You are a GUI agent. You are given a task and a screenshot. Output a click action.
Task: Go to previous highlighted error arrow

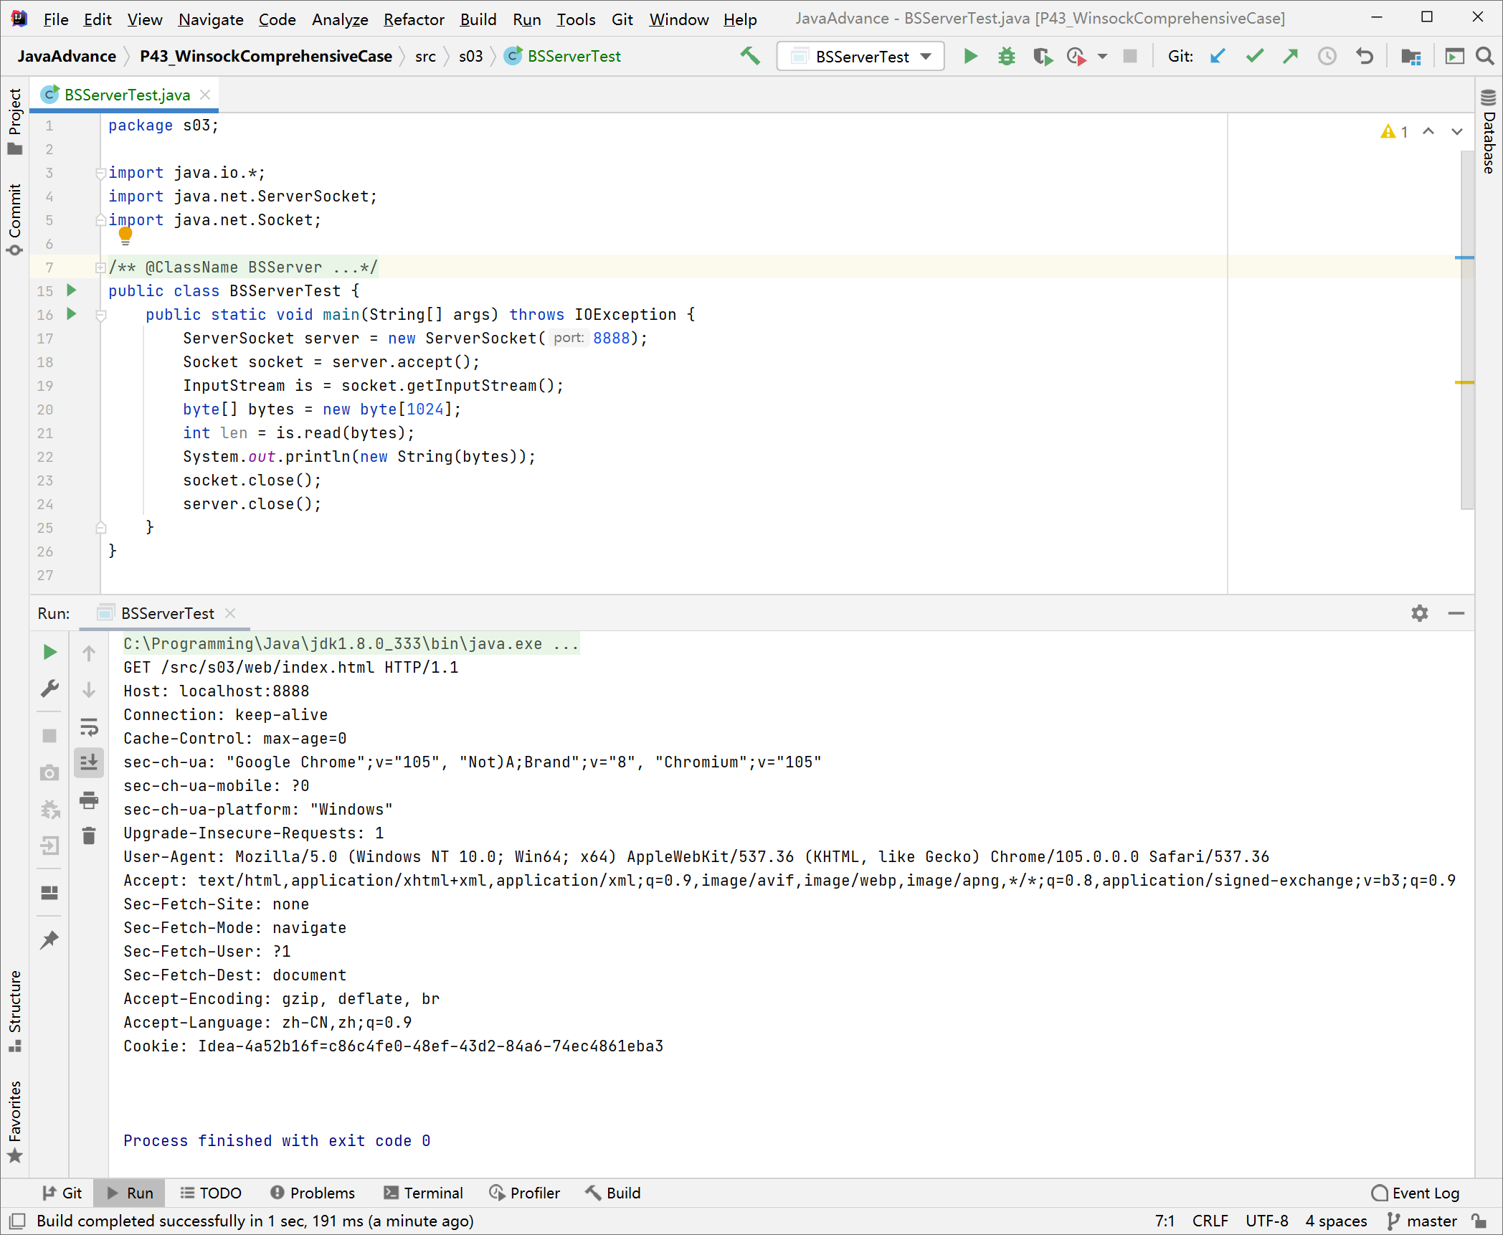point(1428,131)
